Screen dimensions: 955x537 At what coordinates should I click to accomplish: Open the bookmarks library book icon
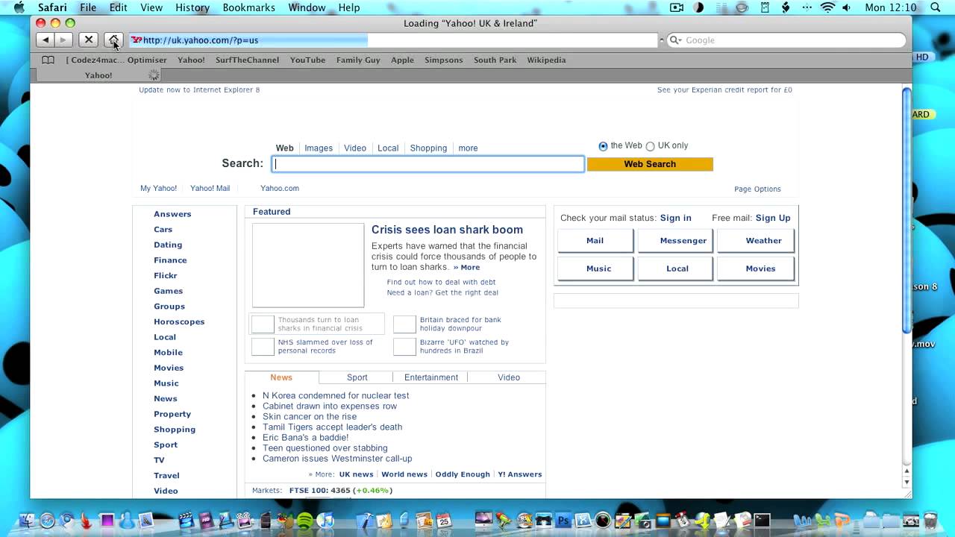pyautogui.click(x=48, y=60)
